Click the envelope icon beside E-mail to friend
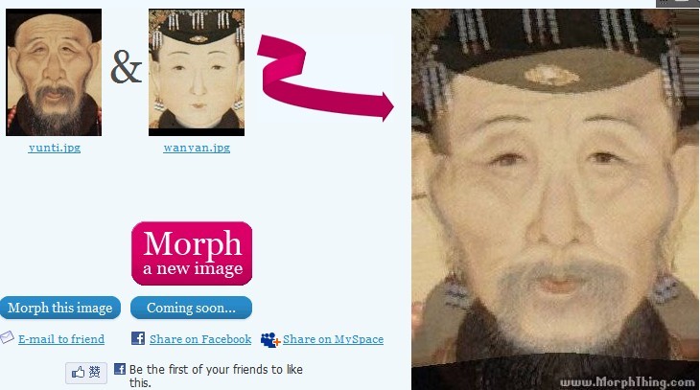Viewport: 700px width, 390px height. 7,338
